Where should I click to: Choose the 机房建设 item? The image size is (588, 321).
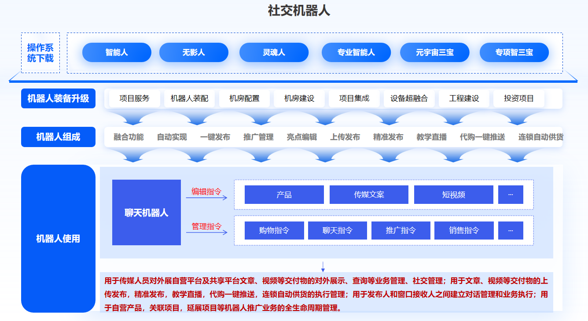[299, 99]
